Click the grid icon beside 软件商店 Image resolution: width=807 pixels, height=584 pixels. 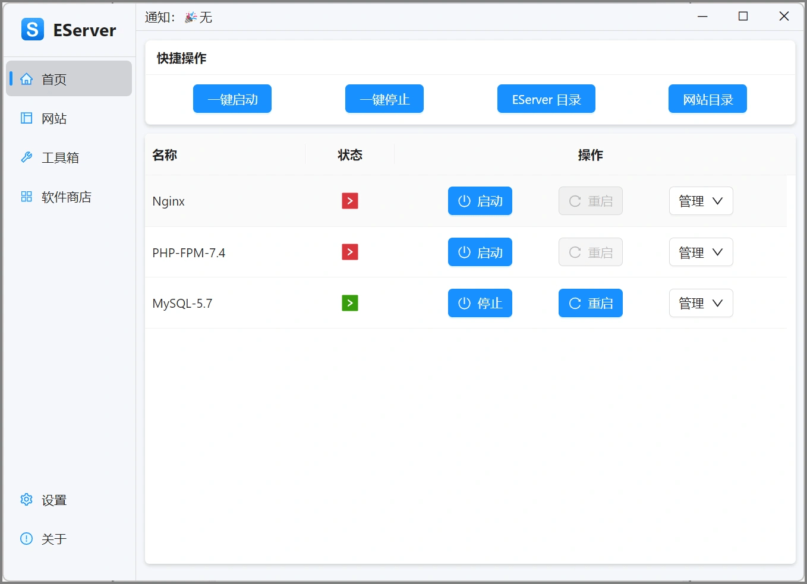coord(27,197)
